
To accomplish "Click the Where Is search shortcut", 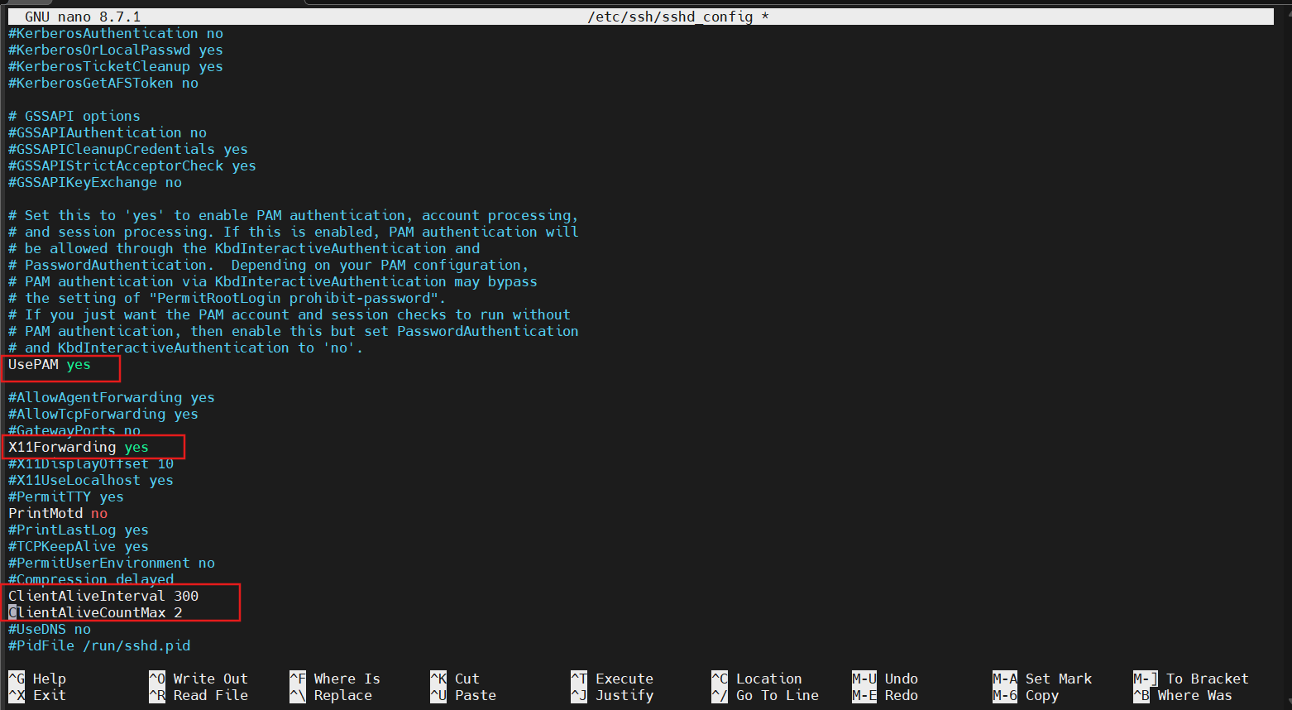I will tap(334, 679).
